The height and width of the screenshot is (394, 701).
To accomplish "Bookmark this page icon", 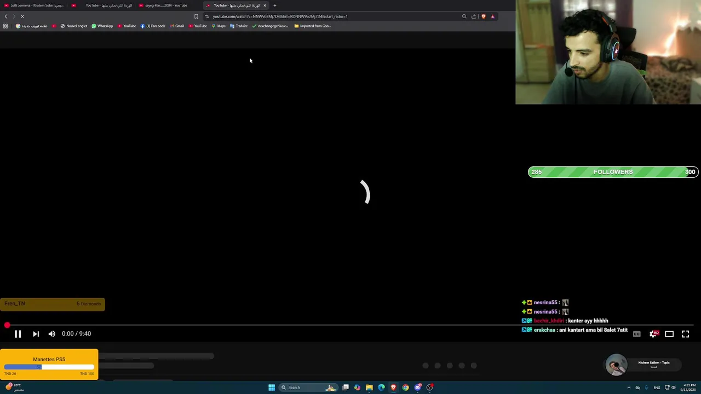I will point(196,16).
